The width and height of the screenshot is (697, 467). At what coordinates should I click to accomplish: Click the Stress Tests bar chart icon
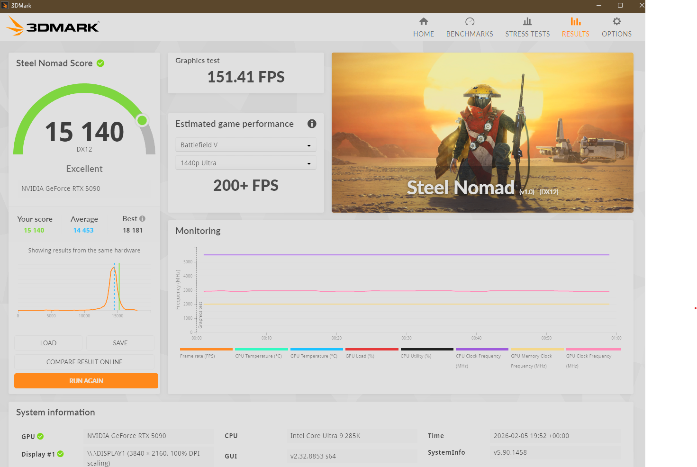(x=527, y=21)
